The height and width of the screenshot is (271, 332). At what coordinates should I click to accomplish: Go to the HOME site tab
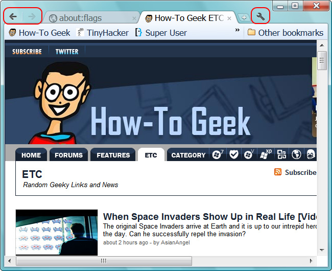[31, 155]
